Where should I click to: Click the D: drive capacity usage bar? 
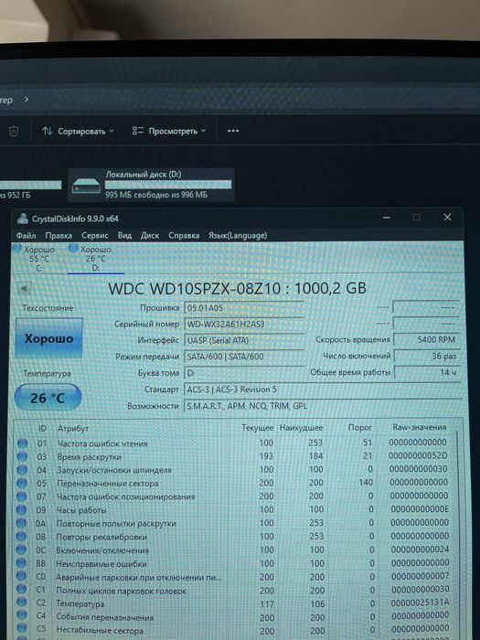(x=168, y=185)
